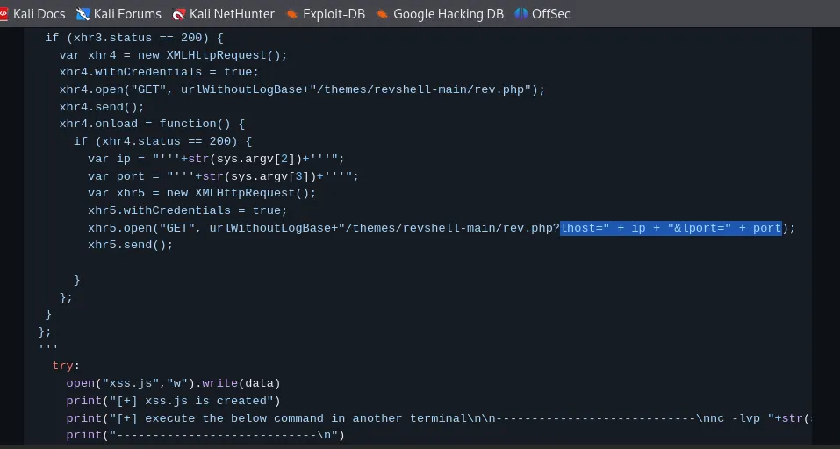Click the 'var ip' sys.argv[2] line
The height and width of the screenshot is (449, 840).
click(x=217, y=159)
